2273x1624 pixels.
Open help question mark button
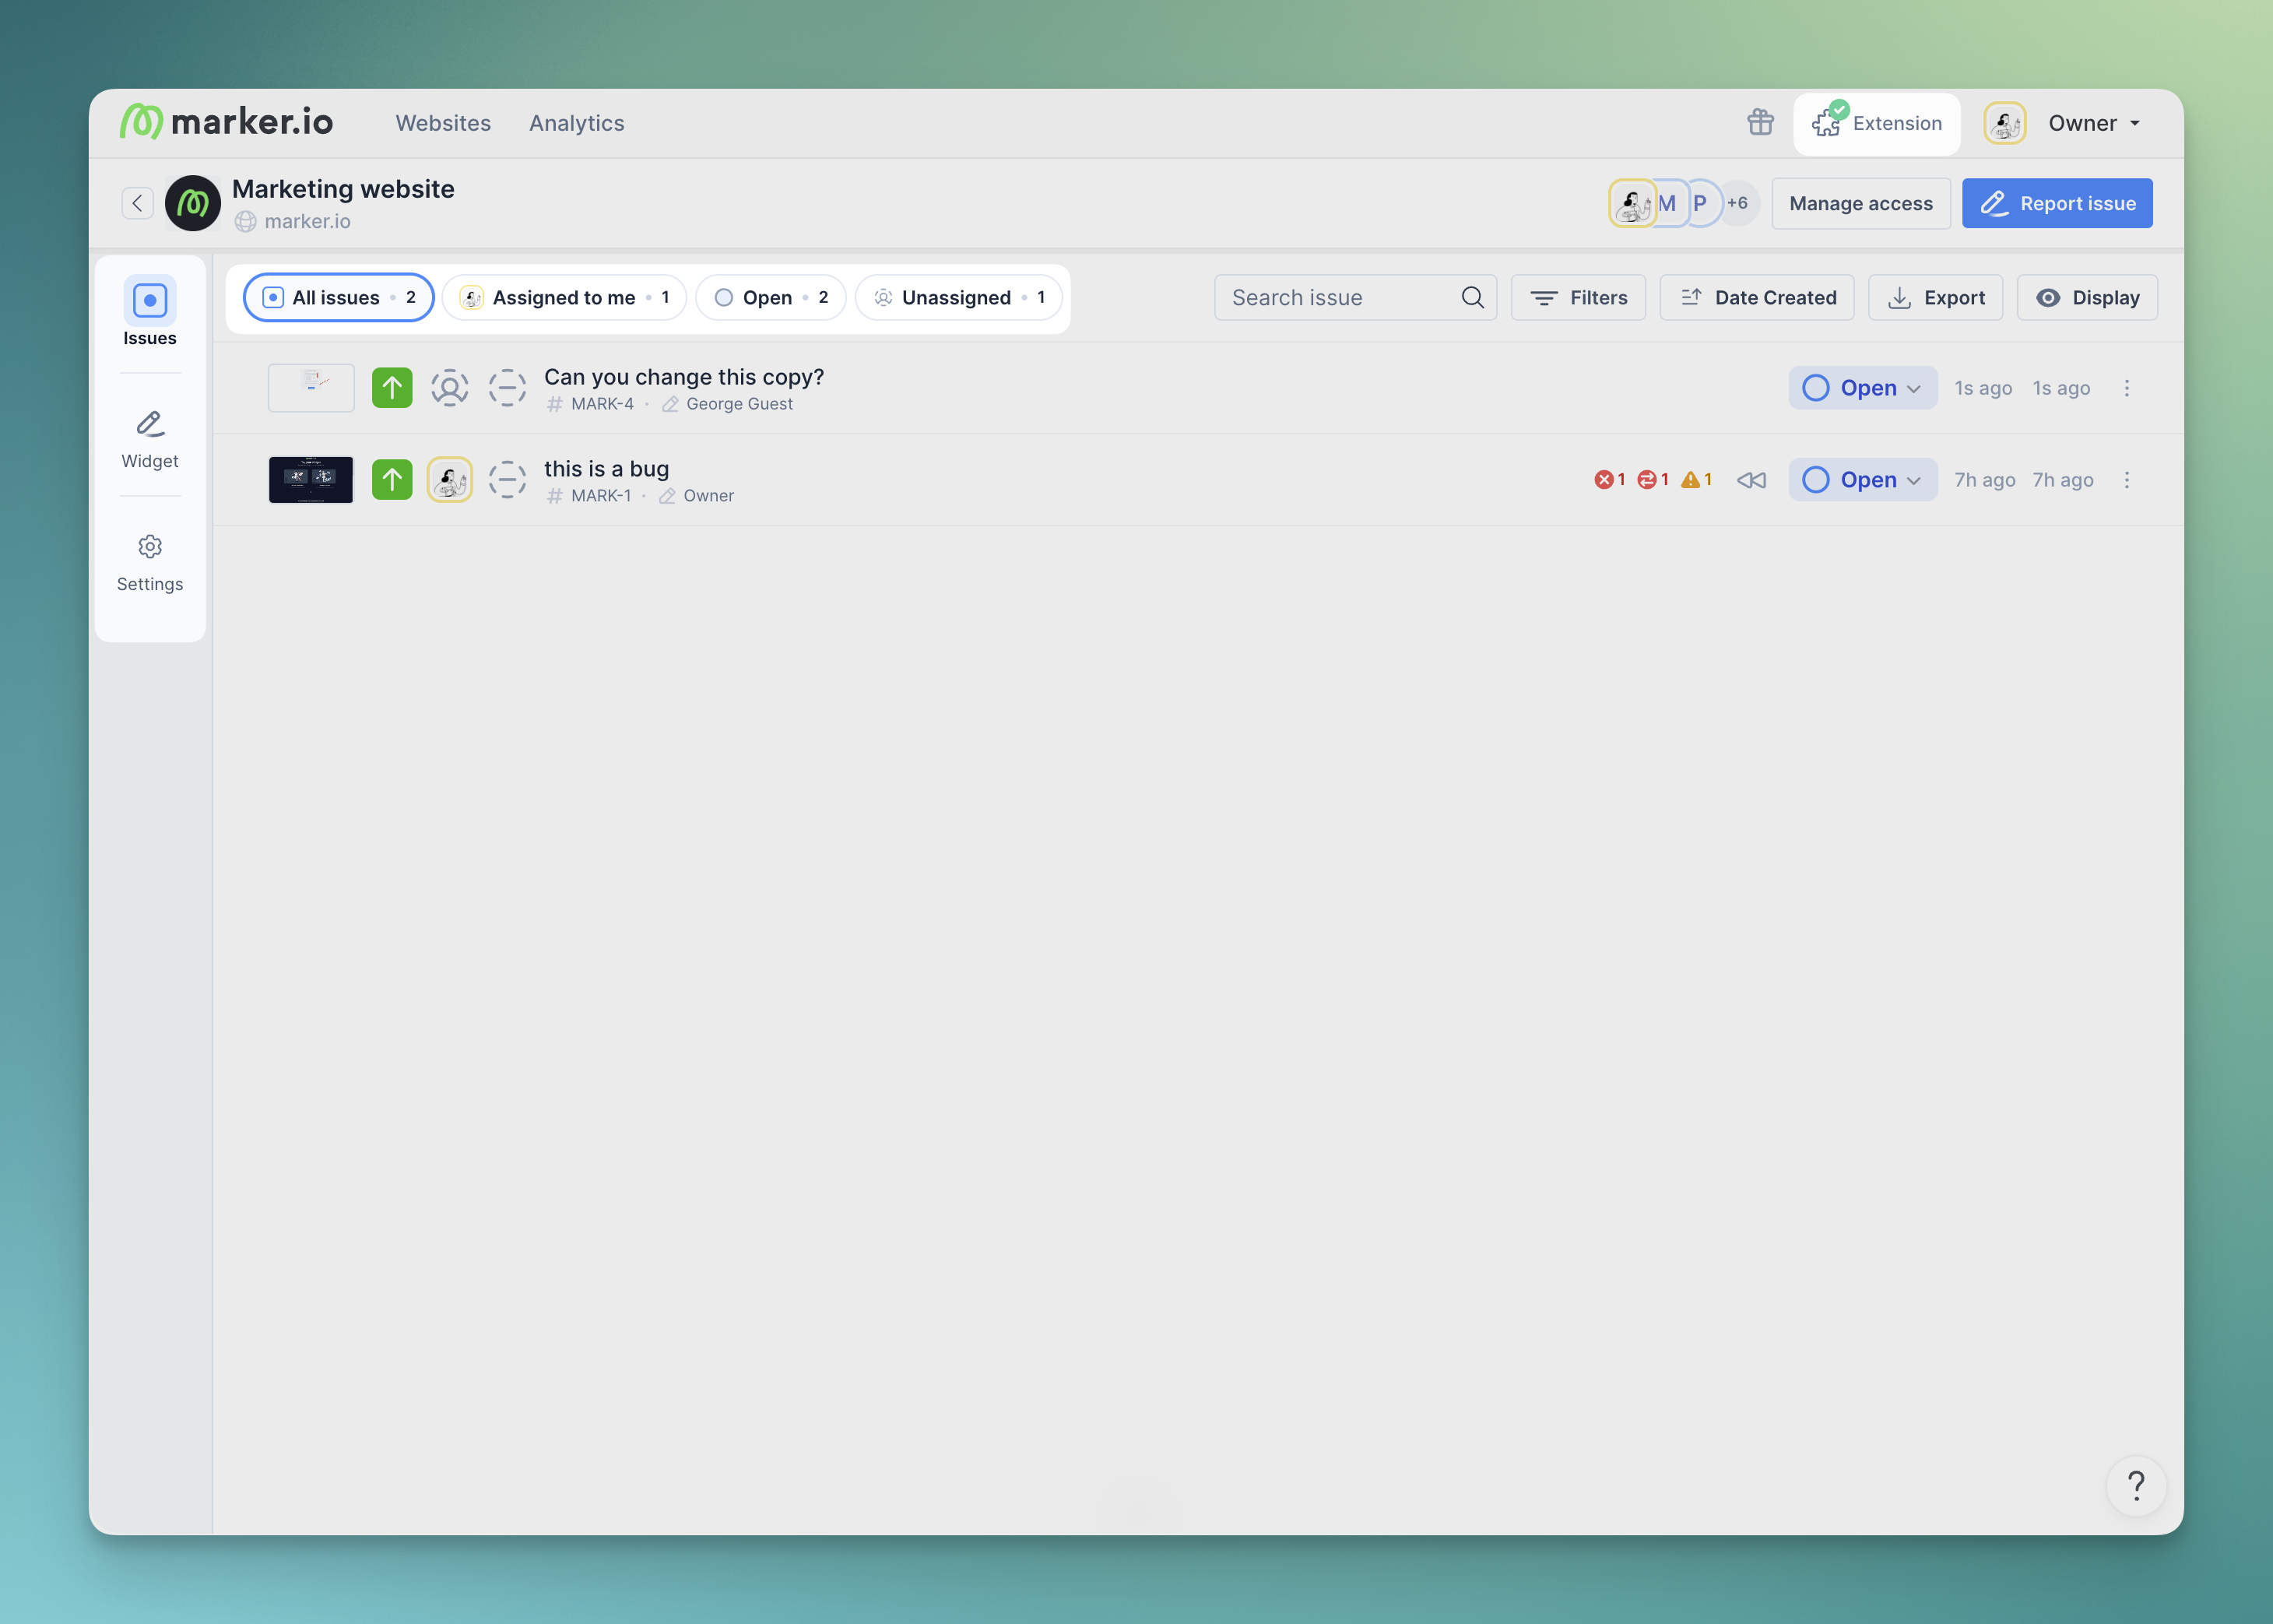(x=2135, y=1485)
